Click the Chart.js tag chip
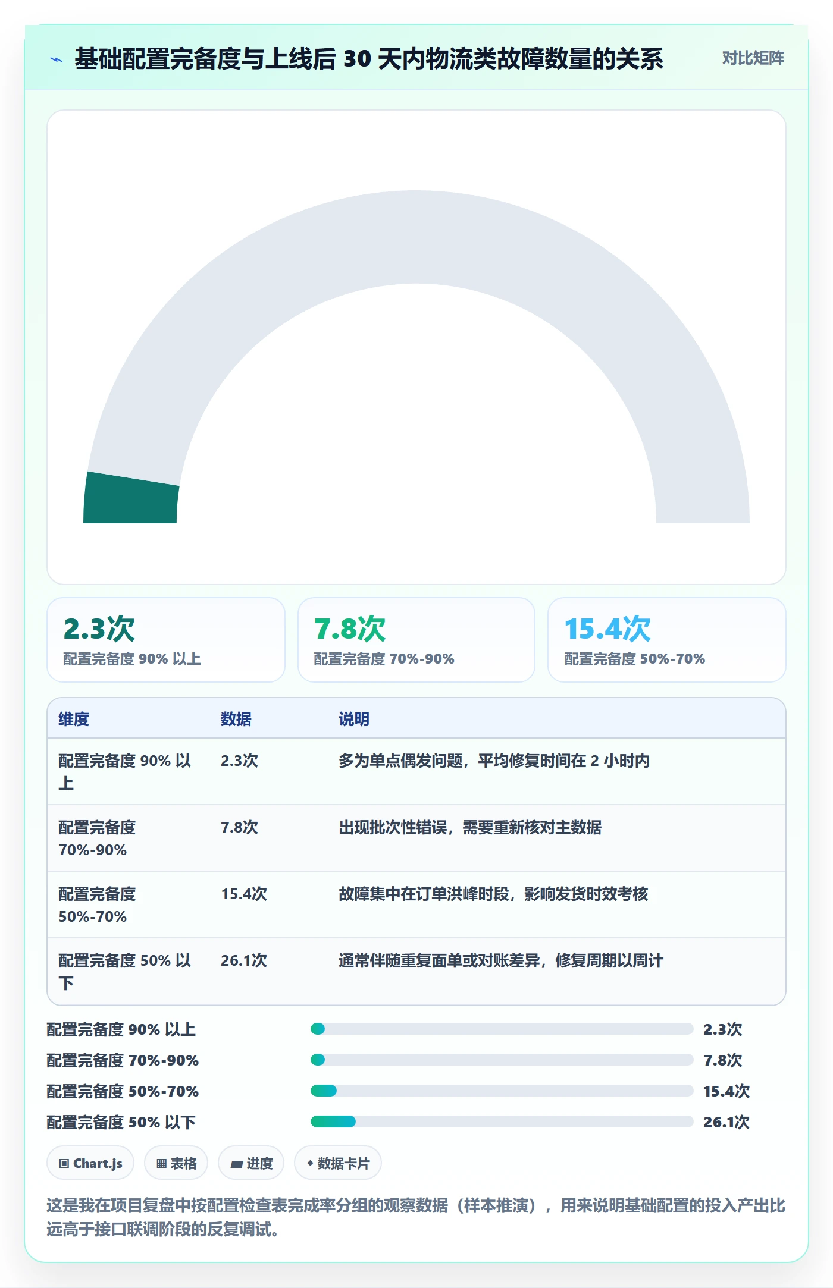The width and height of the screenshot is (833, 1288). [90, 1163]
